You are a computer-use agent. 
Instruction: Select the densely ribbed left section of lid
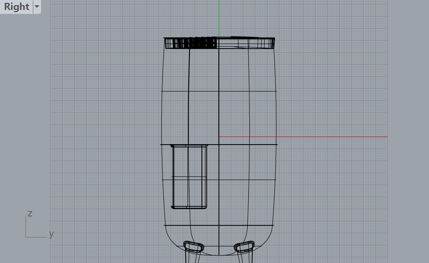pyautogui.click(x=191, y=43)
